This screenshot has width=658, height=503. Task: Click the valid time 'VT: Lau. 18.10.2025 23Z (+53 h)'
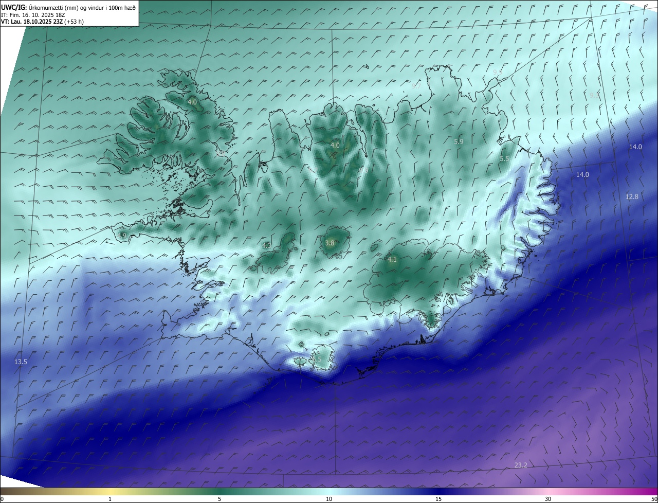[x=43, y=22]
